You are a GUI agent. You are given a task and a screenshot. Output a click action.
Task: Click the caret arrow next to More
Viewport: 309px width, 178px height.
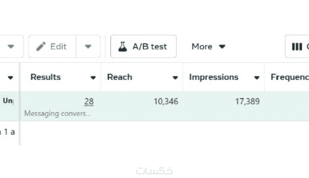tap(222, 46)
